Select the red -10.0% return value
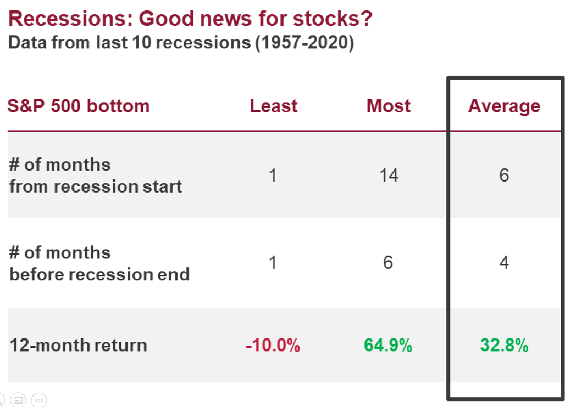576x407 pixels. coord(273,346)
